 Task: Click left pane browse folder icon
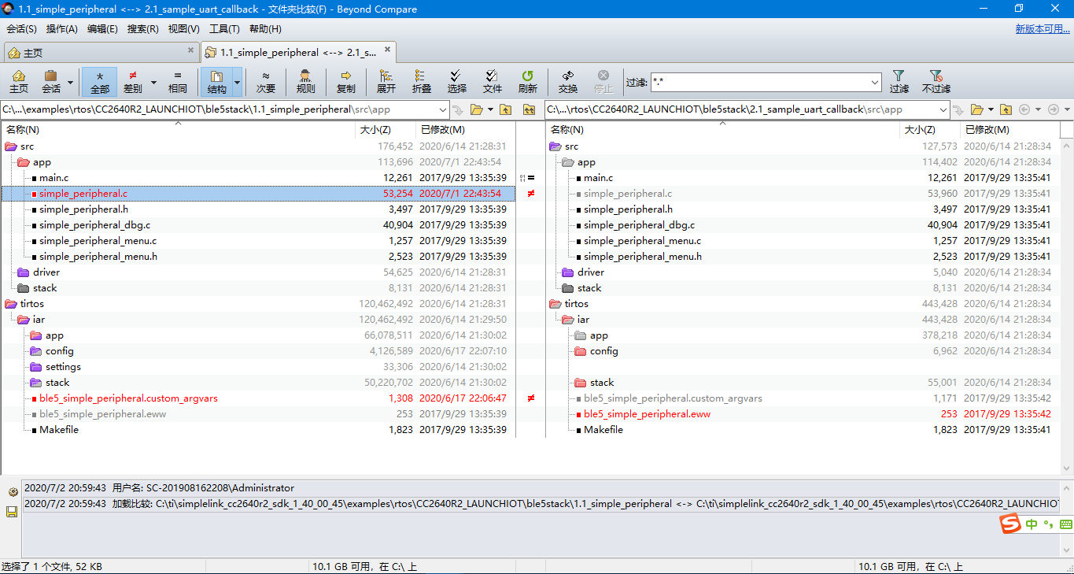477,109
